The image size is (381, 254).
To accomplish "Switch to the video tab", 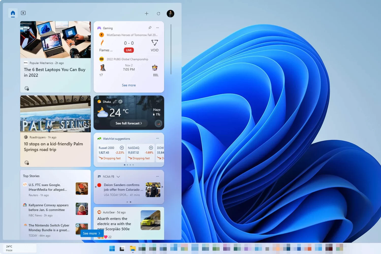I will tap(23, 13).
